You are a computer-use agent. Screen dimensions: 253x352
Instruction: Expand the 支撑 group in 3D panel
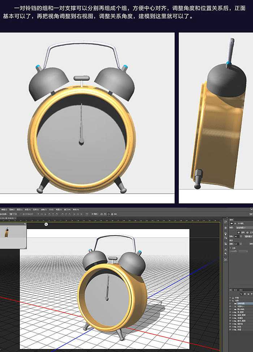[233, 330]
